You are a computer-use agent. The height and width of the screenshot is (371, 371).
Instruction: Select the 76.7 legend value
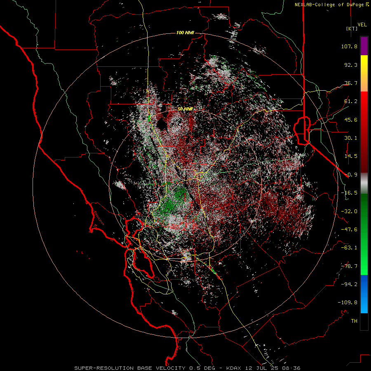pos(351,83)
